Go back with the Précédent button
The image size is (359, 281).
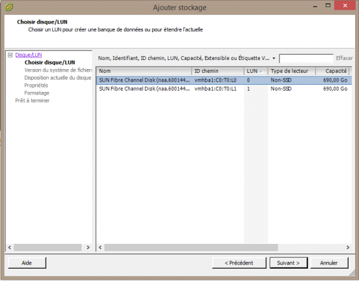(239, 263)
